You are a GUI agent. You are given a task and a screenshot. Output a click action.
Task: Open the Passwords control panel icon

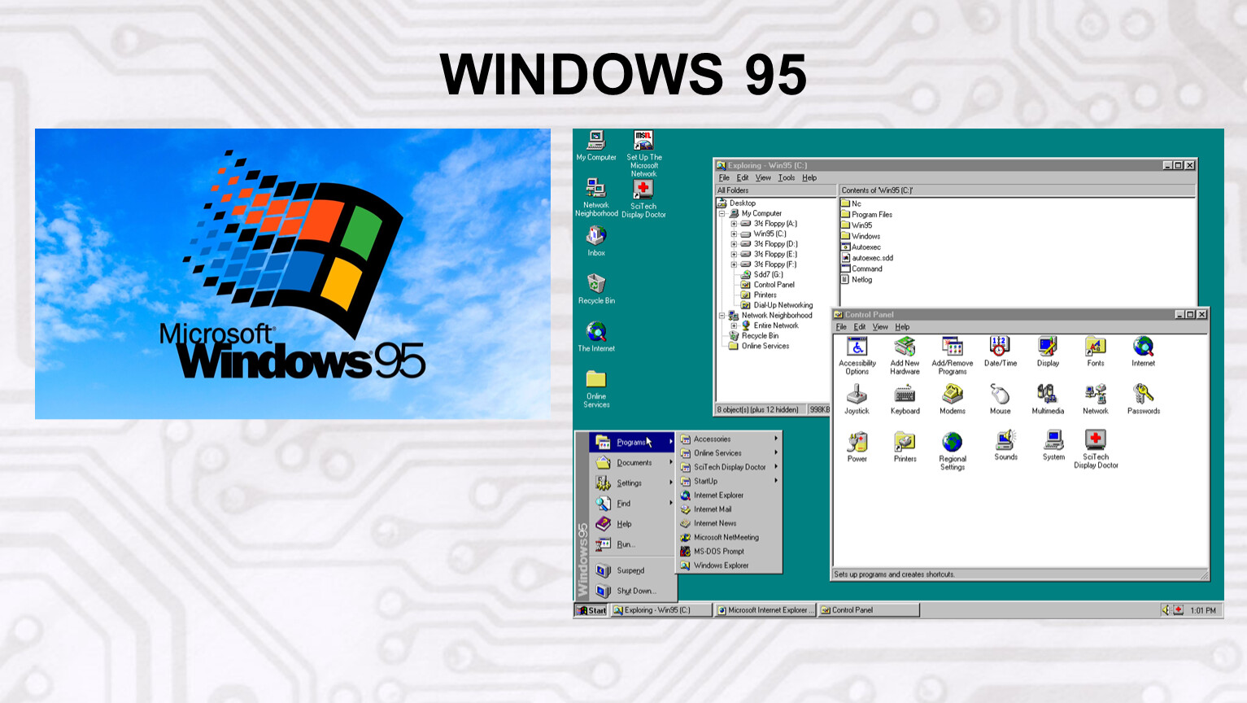coord(1143,395)
